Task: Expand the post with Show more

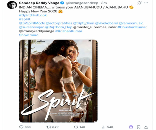Action: [x=29, y=35]
